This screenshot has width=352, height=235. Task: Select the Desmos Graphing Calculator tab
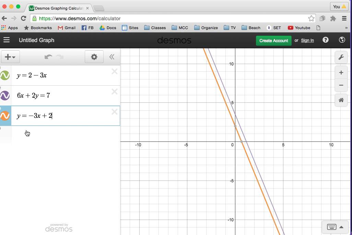(x=58, y=8)
